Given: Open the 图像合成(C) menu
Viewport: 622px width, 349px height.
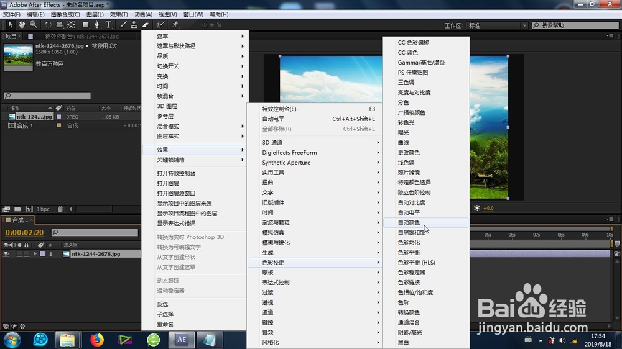Looking at the screenshot, I should click(65, 14).
